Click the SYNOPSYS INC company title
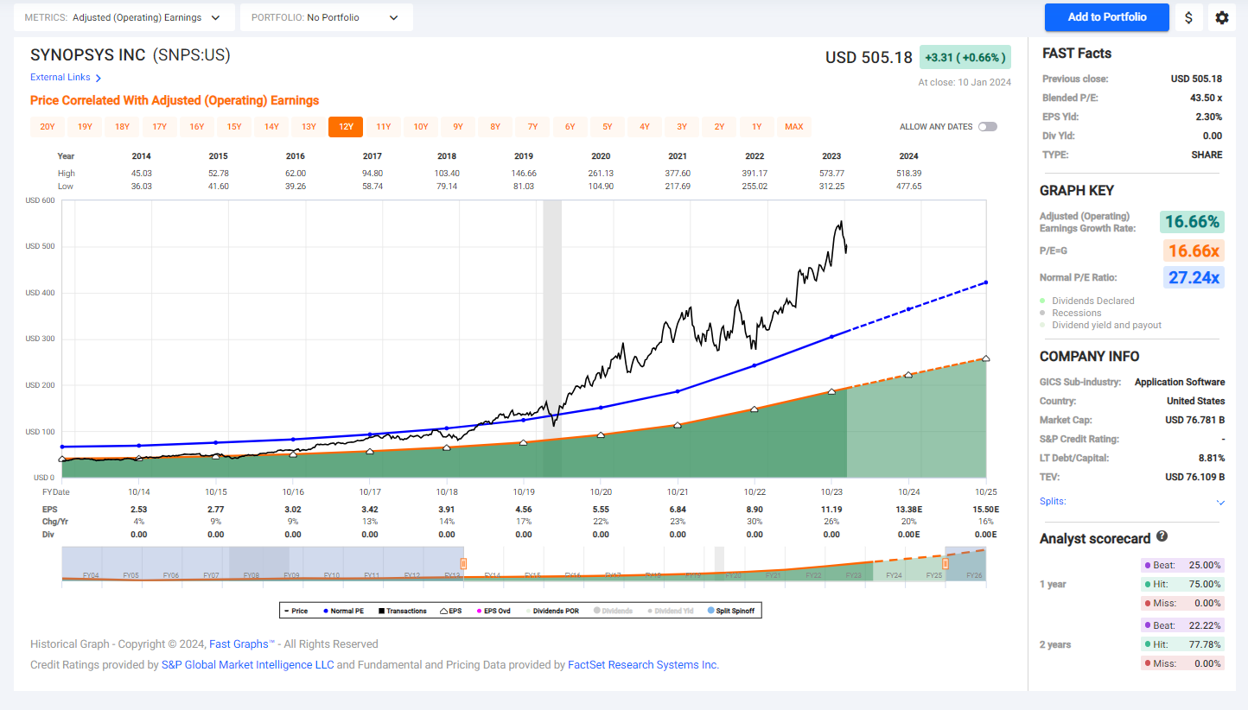 (87, 55)
